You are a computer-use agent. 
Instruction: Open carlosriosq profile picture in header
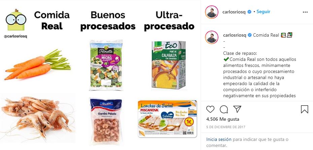point(212,12)
